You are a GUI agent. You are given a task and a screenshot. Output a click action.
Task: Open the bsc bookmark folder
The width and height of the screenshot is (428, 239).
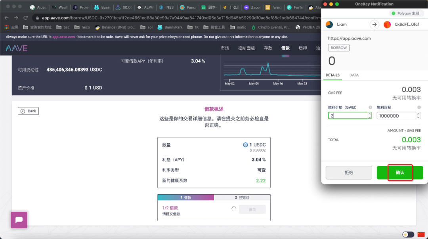pos(63,27)
